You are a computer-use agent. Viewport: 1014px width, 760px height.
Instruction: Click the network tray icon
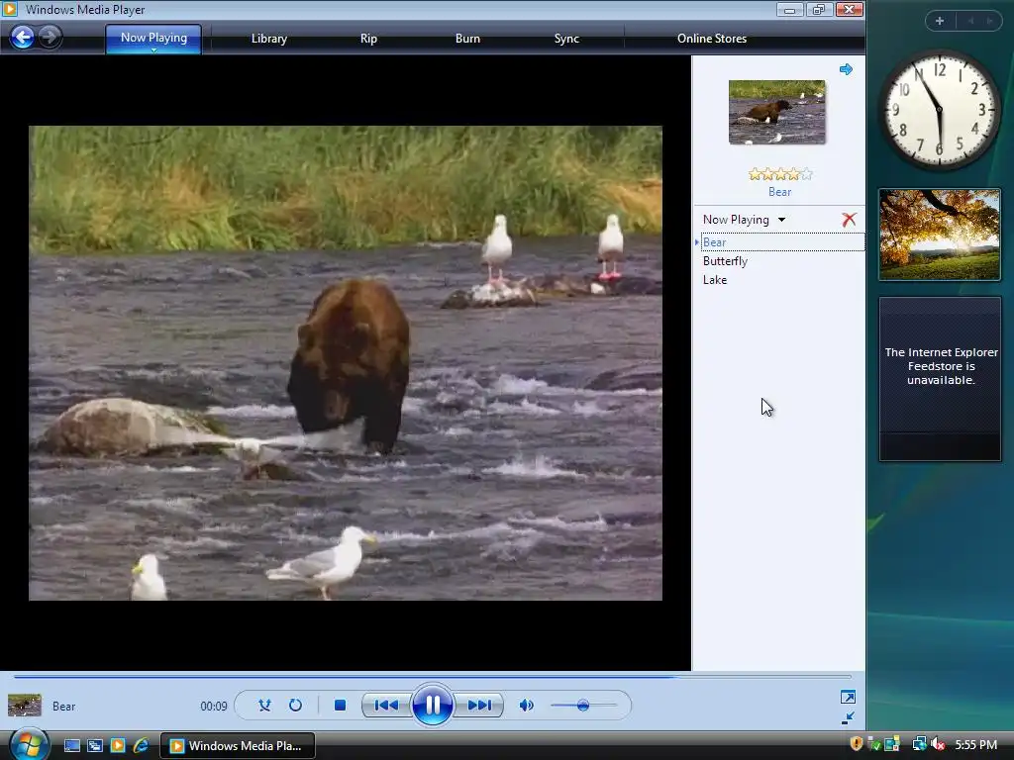click(918, 744)
